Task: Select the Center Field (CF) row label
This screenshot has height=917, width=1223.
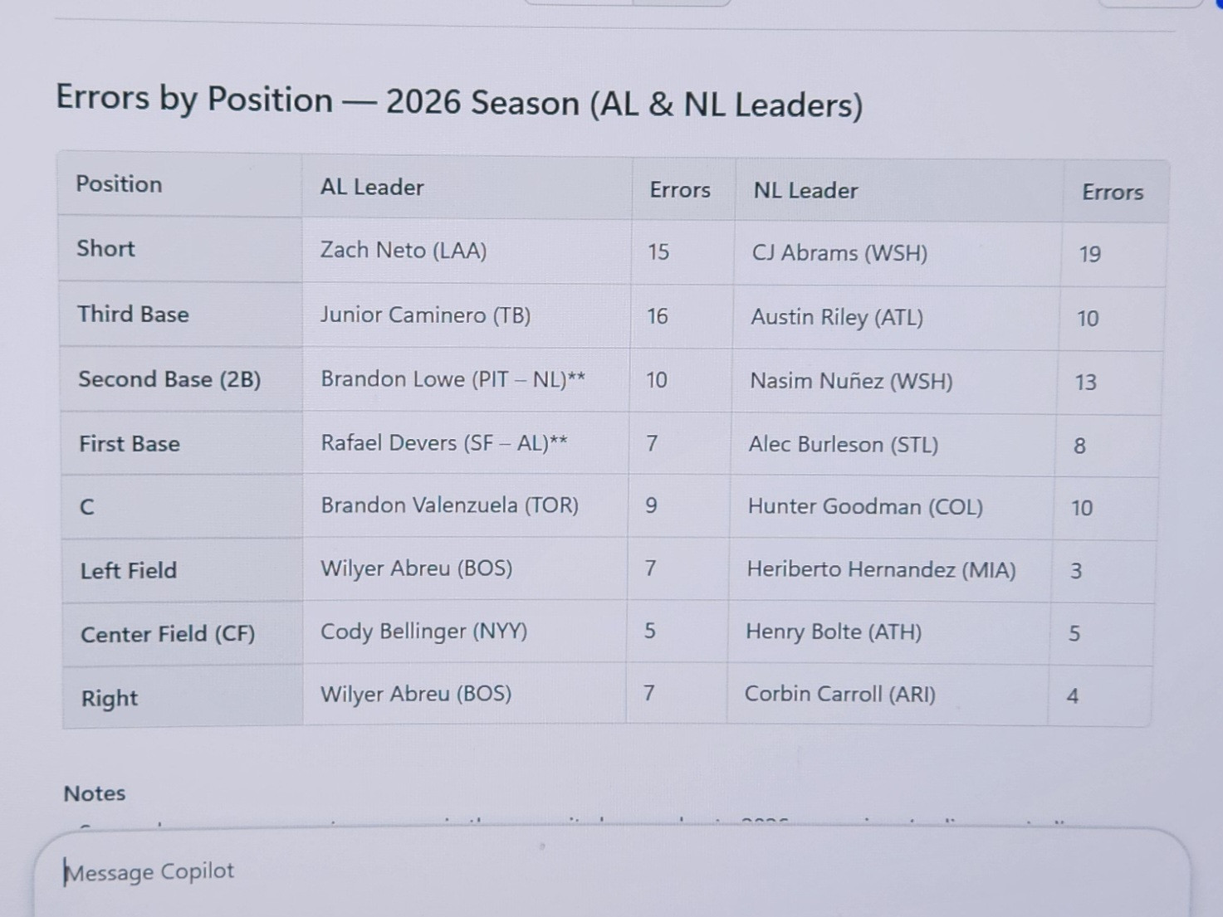Action: point(168,635)
